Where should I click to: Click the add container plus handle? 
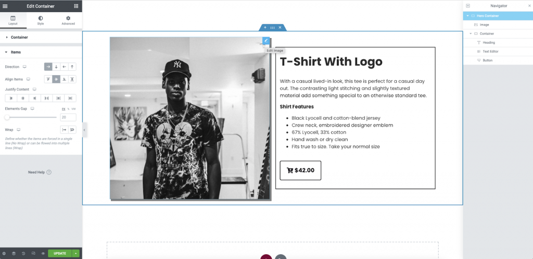pyautogui.click(x=265, y=27)
